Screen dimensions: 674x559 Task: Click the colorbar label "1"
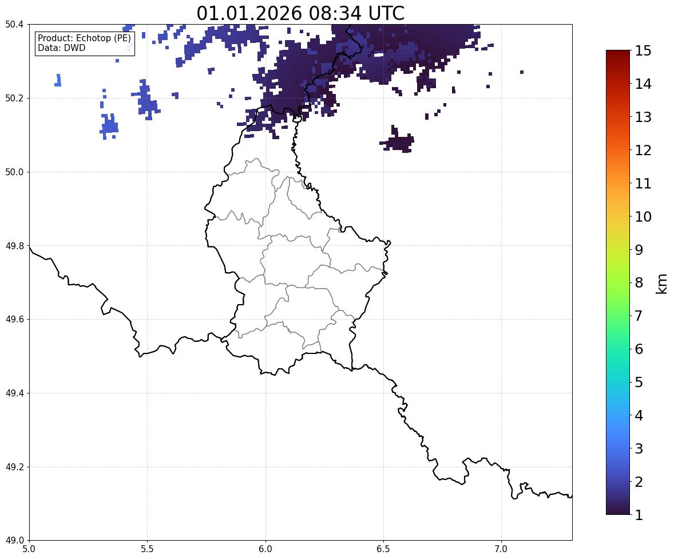639,515
